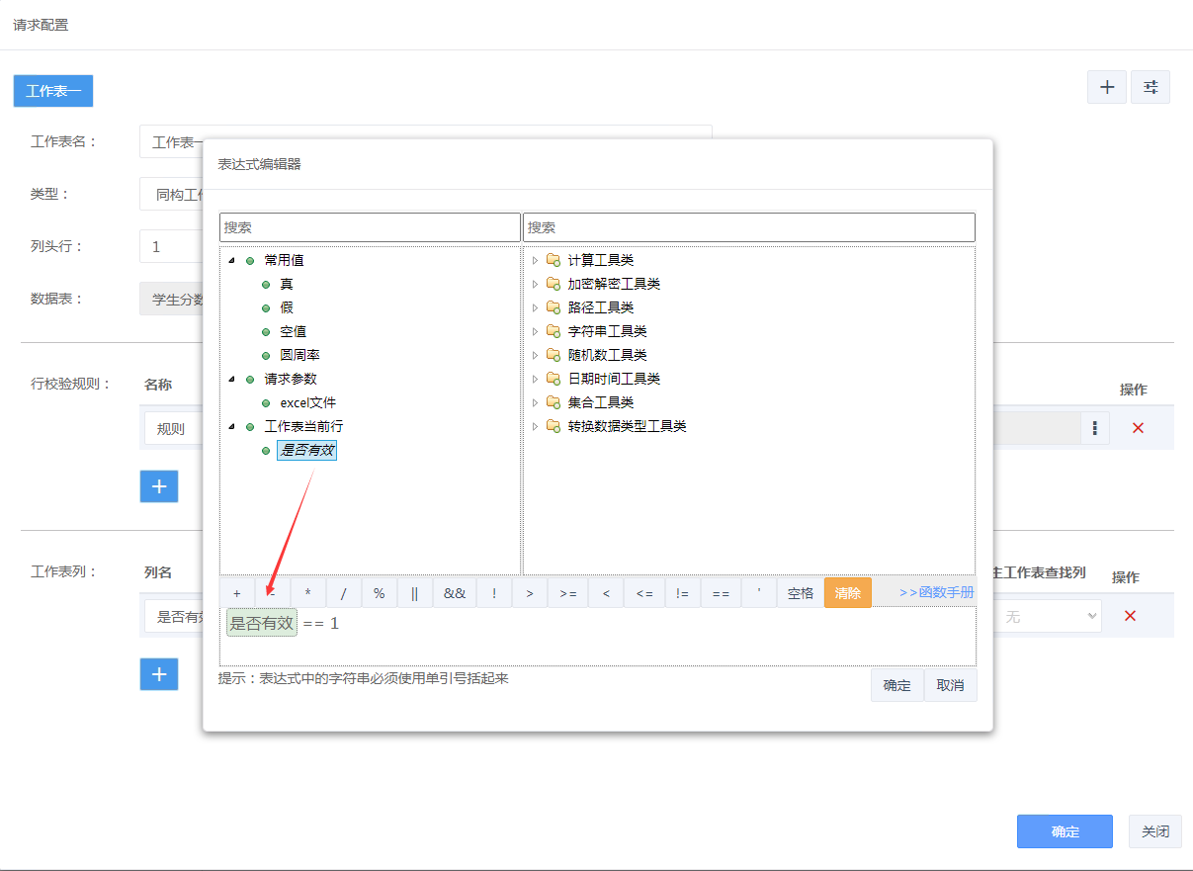
Task: Insert the && operator
Action: click(454, 593)
